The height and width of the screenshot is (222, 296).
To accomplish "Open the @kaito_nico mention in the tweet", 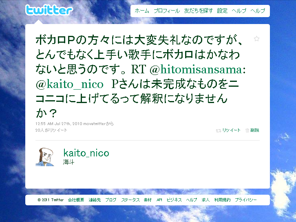I will point(70,84).
